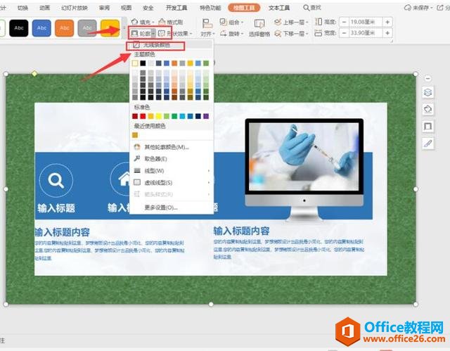
Task: Decrease the width with minus button
Action: pos(344,33)
